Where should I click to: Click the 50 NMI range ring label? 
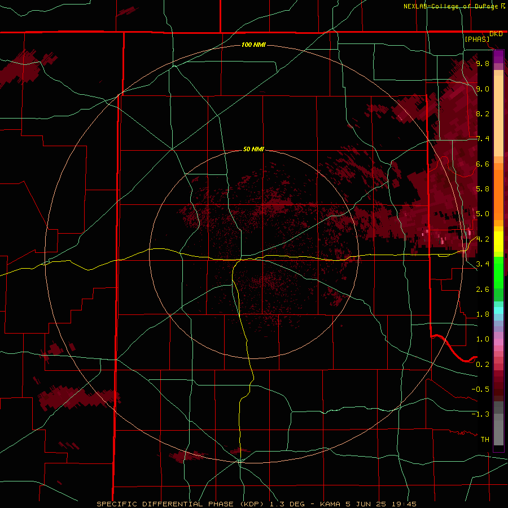click(253, 150)
